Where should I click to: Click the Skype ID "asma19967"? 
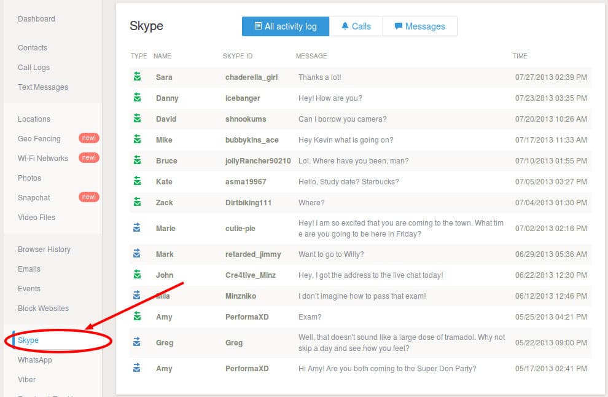(x=246, y=182)
